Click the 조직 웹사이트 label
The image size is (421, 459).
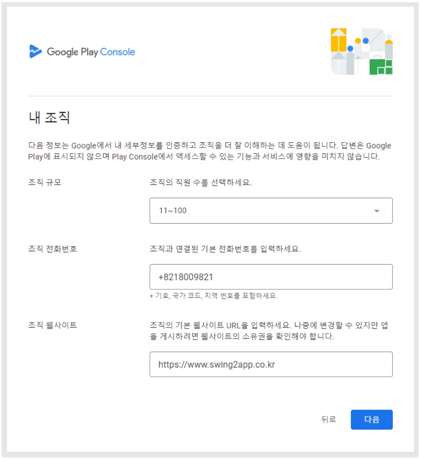pyautogui.click(x=52, y=325)
